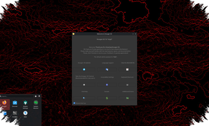209x126 pixels.
Task: Open Additional Drivers card icon button
Action: point(127,98)
